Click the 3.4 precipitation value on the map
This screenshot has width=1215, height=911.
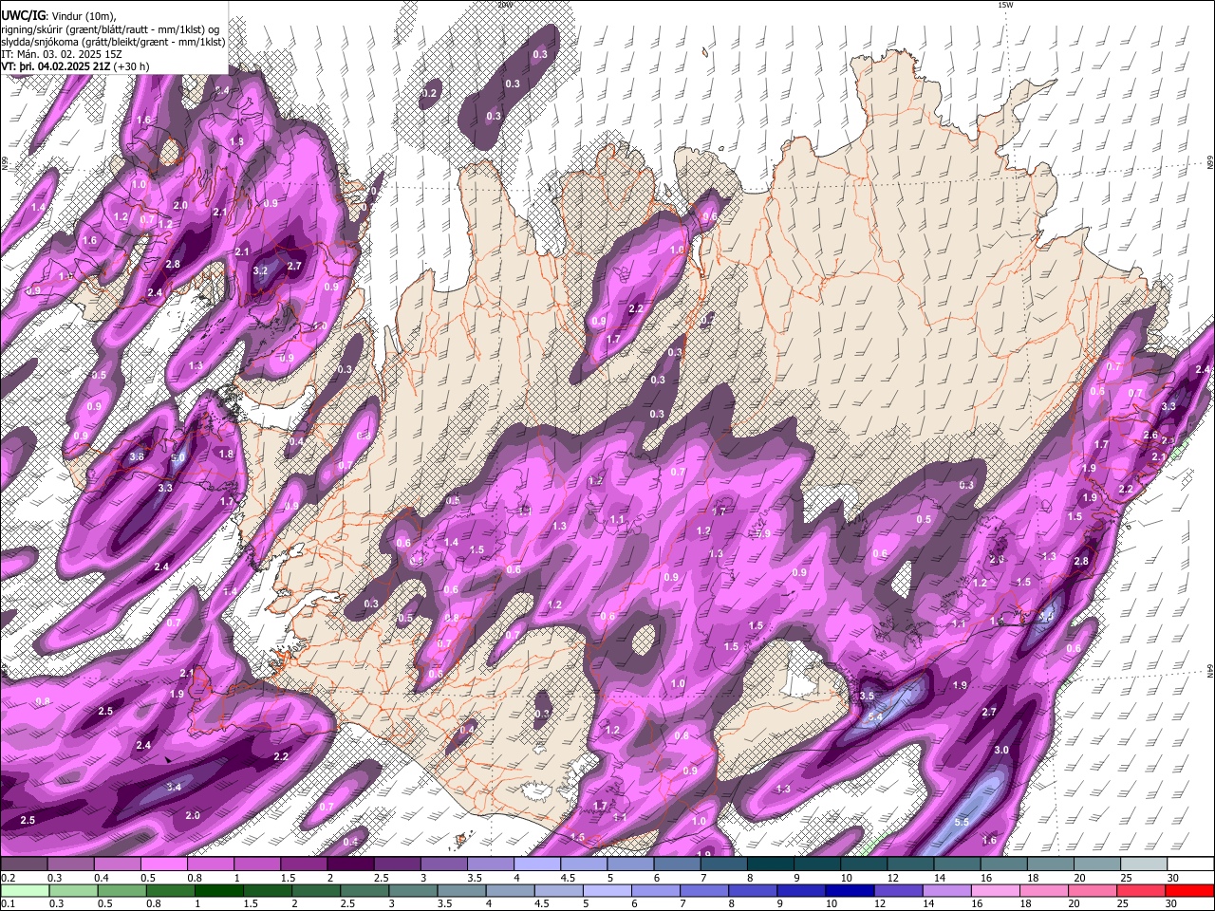[x=174, y=787]
